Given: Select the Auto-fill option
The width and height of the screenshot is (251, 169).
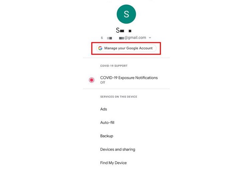Looking at the screenshot, I should pyautogui.click(x=107, y=123).
